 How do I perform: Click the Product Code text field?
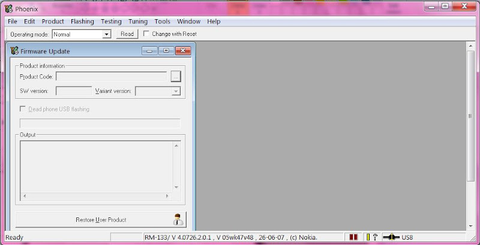pyautogui.click(x=111, y=76)
